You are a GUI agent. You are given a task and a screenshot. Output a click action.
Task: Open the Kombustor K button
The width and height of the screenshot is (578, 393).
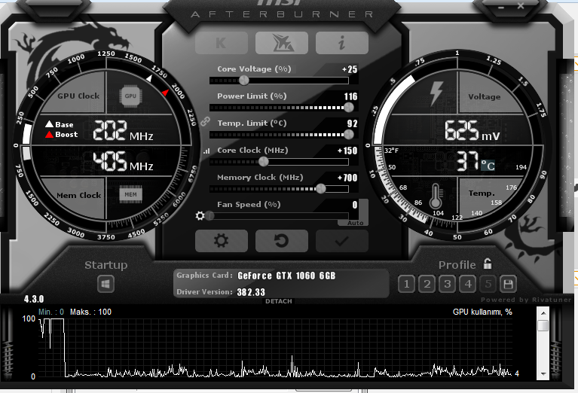(x=221, y=43)
